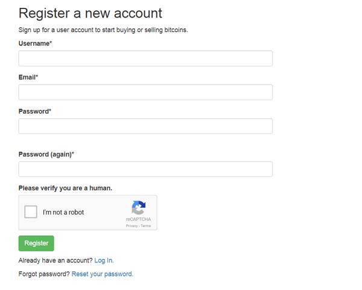Click the Password (again)* label
Viewport: 362px width, 290px height.
[x=46, y=154]
